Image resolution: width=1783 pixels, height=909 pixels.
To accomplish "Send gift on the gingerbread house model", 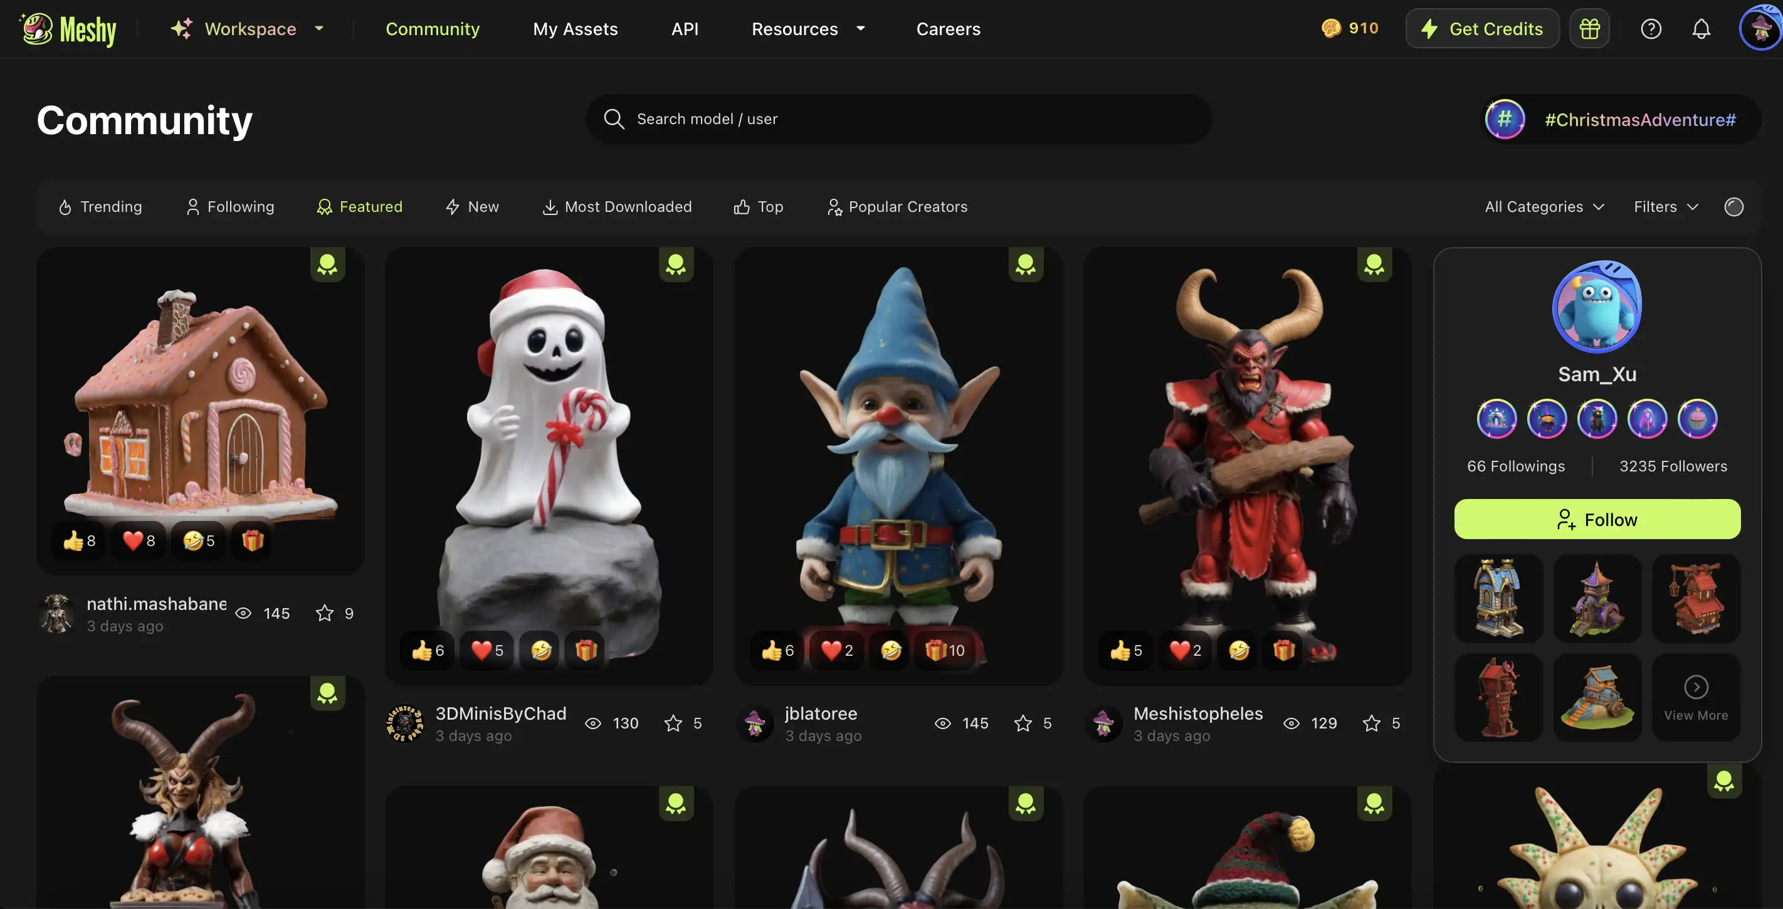I will coord(253,540).
